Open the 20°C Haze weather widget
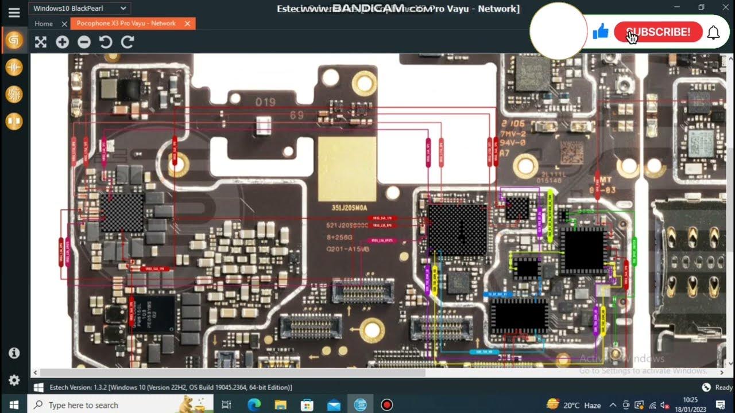735x413 pixels. (573, 405)
